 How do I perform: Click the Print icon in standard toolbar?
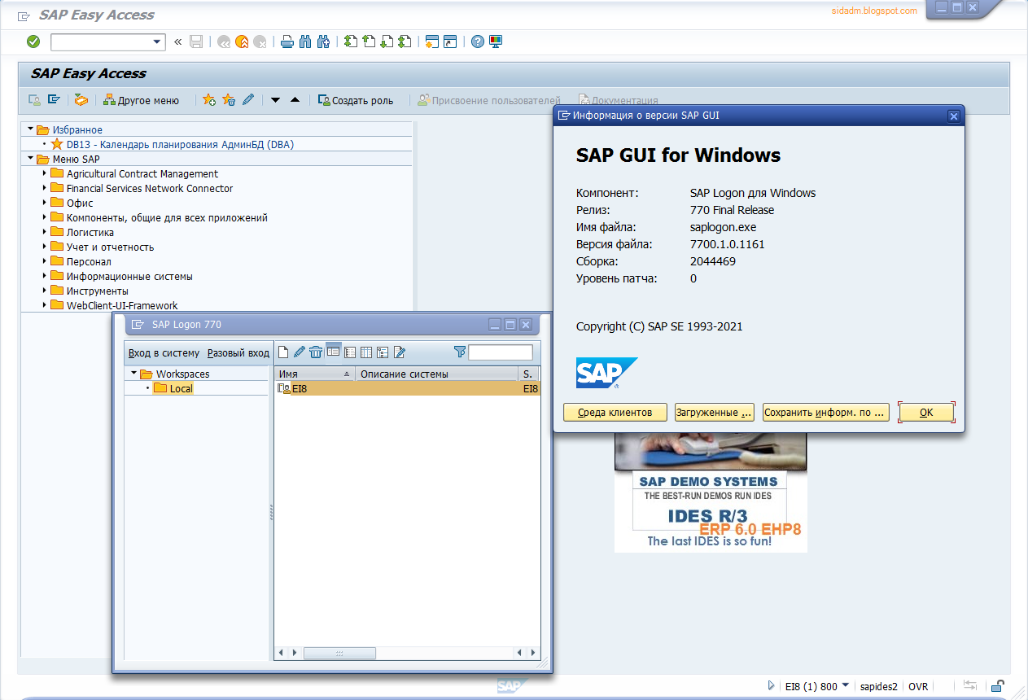(287, 42)
